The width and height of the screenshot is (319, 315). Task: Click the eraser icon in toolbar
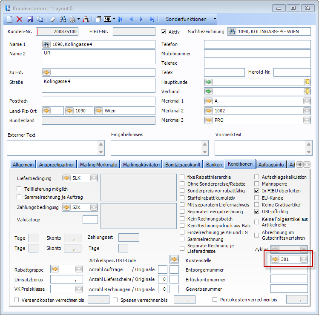(x=52, y=19)
